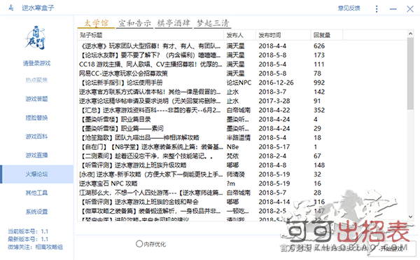Click 请登录游戏 login link
420x260 pixels.
[x=36, y=63]
